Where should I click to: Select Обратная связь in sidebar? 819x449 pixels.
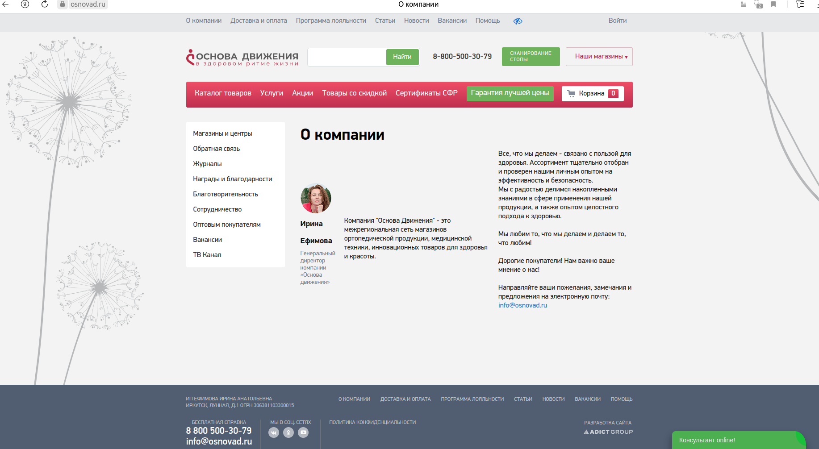(217, 149)
